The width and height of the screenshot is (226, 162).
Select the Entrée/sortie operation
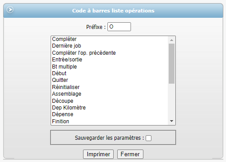click(x=109, y=60)
